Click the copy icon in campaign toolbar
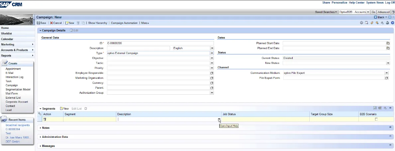395x151 pixels. coord(83,23)
